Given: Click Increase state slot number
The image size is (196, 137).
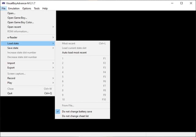Looking at the screenshot, I should (28, 53).
